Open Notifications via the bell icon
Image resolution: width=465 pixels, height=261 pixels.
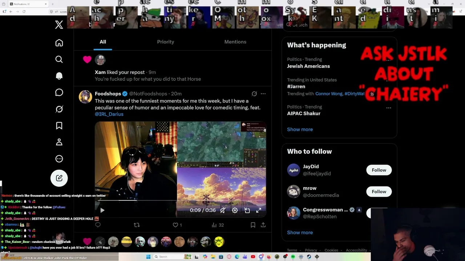(x=59, y=76)
